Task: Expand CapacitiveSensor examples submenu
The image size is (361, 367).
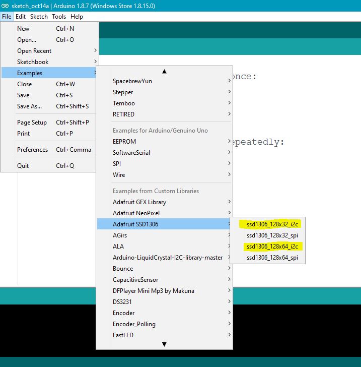Action: 165,280
